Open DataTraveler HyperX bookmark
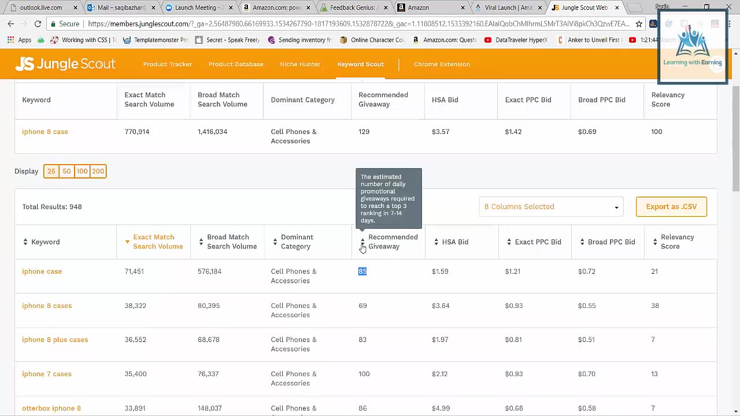This screenshot has height=416, width=740. click(516, 40)
